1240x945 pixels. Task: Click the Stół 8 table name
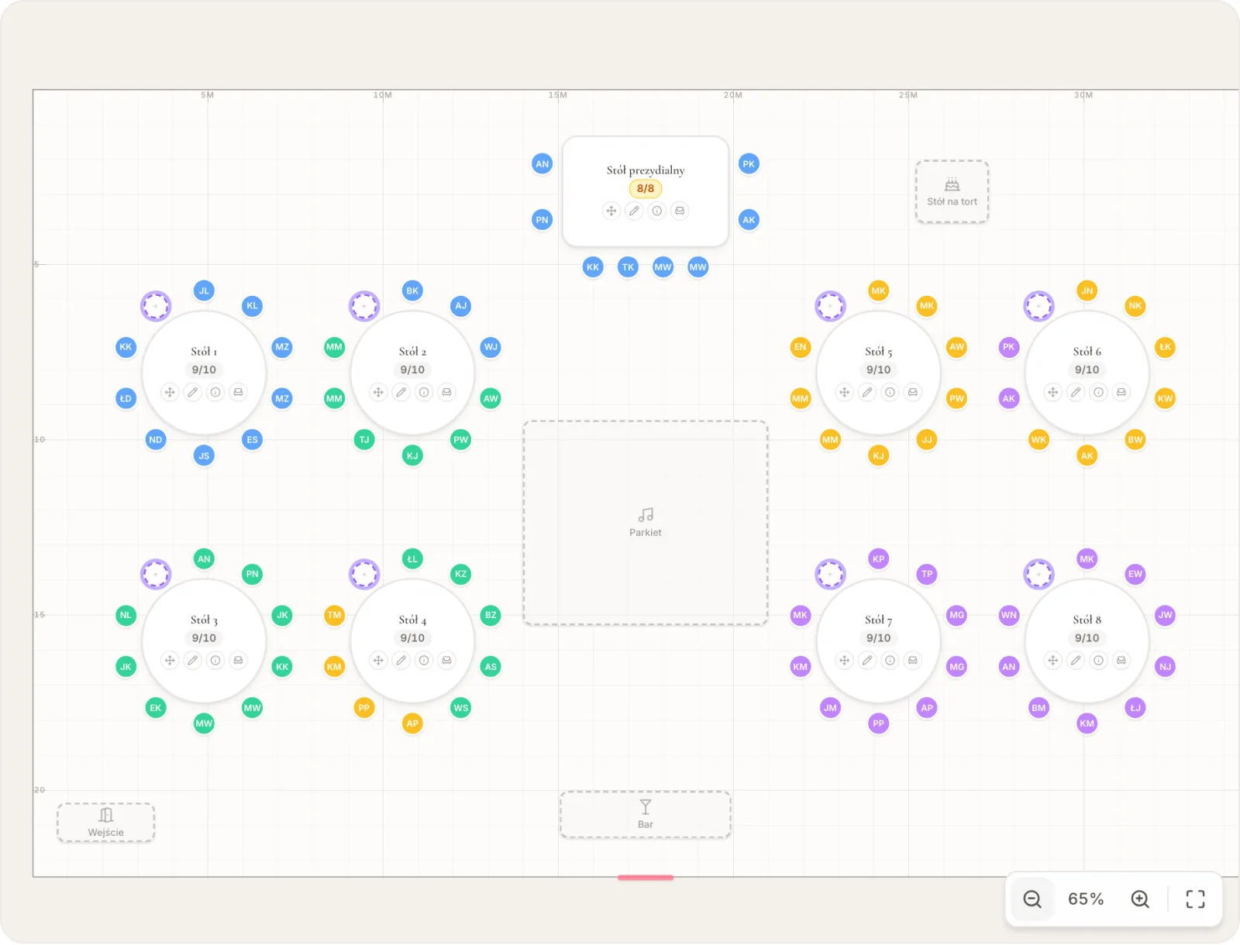click(1087, 620)
